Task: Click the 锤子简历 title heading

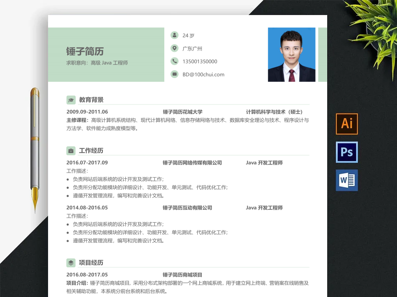Action: click(85, 51)
